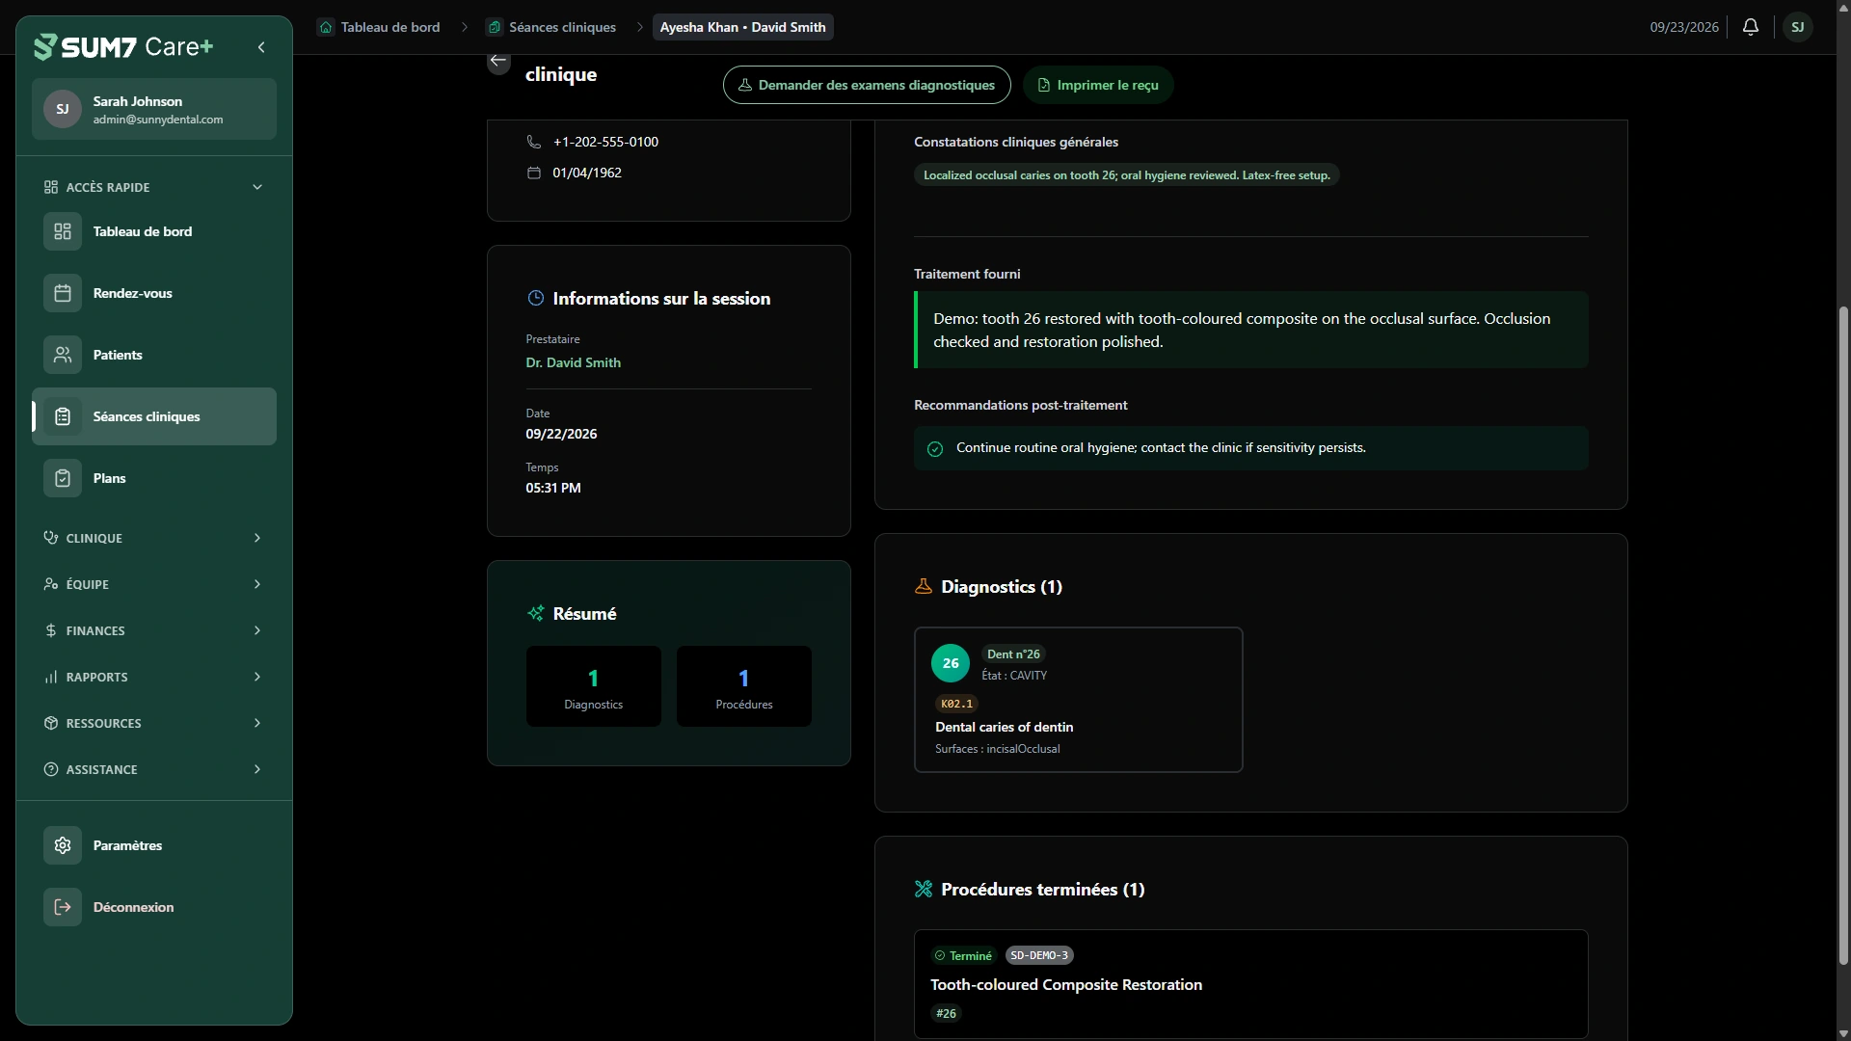Click Demander des examens diagnostiques button
Screen dimensions: 1851x1041
click(867, 85)
